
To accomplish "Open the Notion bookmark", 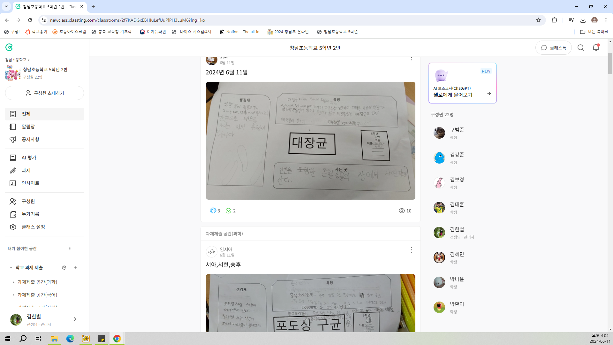I will pyautogui.click(x=241, y=32).
